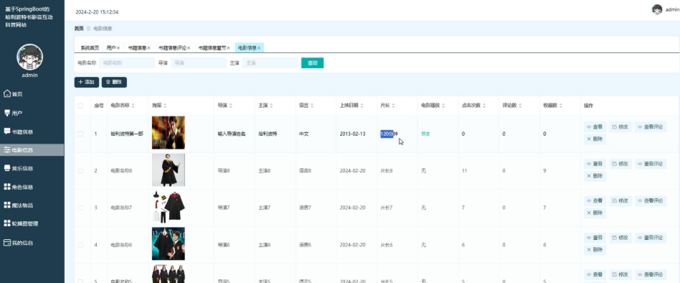The height and width of the screenshot is (283, 680).
Task: Click 查看评论 for row 哈利波特第一部
Action: pyautogui.click(x=651, y=127)
